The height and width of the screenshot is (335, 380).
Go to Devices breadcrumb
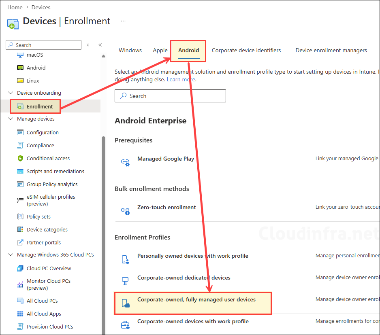click(x=41, y=8)
